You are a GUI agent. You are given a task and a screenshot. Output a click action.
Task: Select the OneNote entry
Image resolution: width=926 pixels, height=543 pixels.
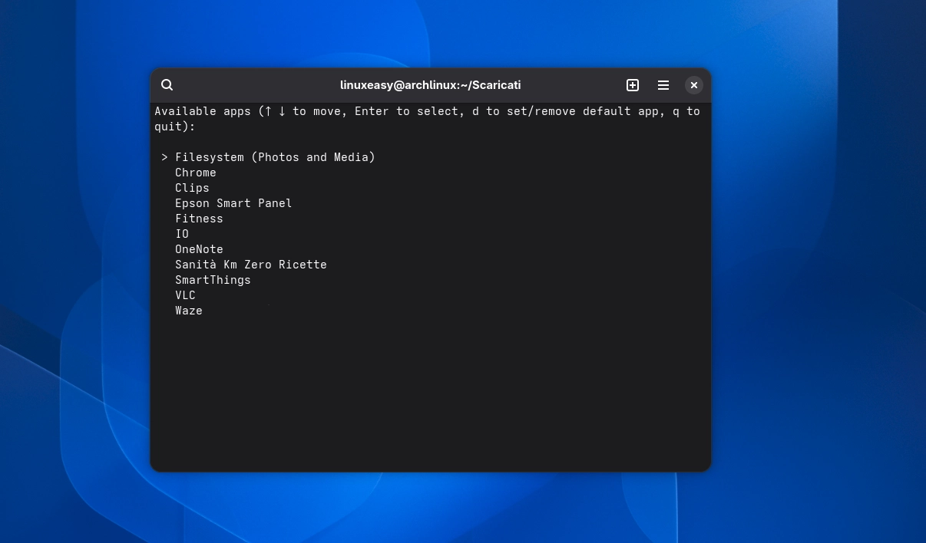click(199, 249)
